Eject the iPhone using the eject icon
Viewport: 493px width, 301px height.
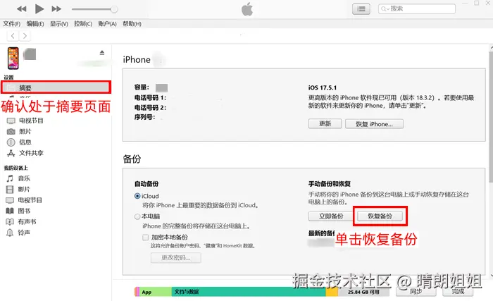[102, 53]
